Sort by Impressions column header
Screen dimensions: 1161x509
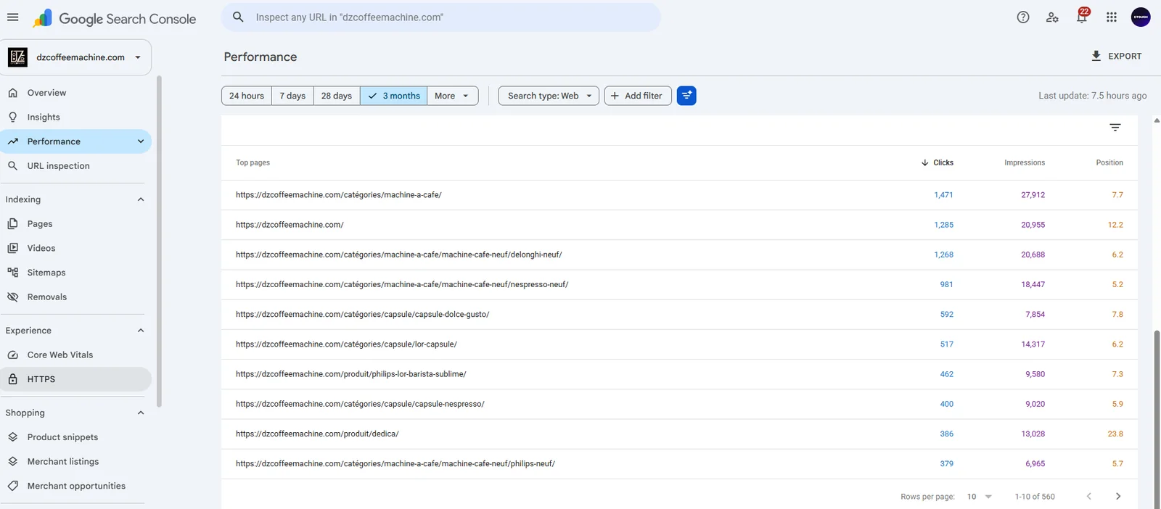coord(1025,162)
